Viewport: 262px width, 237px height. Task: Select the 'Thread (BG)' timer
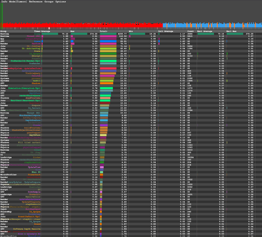33,113
